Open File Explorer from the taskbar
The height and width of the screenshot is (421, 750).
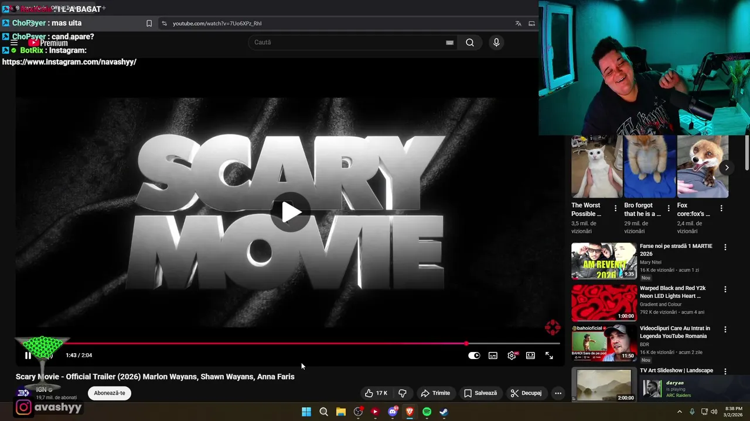[341, 412]
